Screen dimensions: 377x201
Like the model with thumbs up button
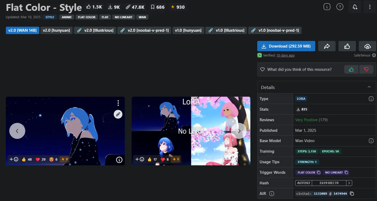click(x=347, y=46)
